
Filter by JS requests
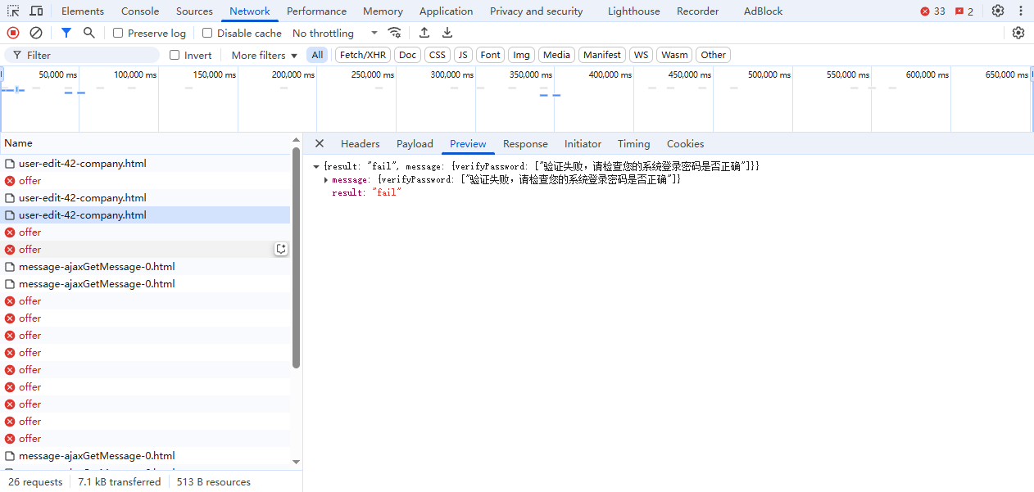(x=463, y=55)
